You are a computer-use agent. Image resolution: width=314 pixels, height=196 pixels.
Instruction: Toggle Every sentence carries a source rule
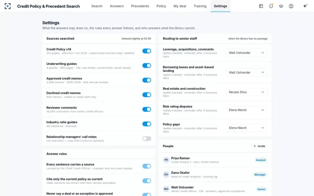pyautogui.click(x=147, y=166)
